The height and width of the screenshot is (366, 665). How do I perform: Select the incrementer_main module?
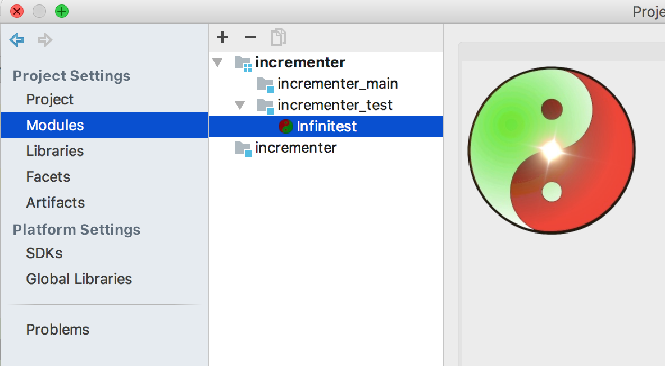click(338, 84)
